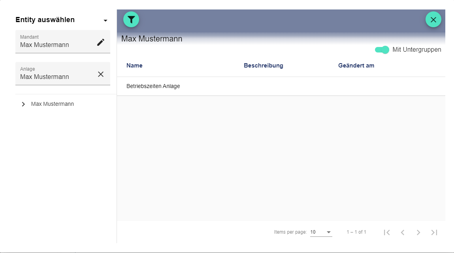This screenshot has width=454, height=253.
Task: Open the filter options
Action: [x=131, y=19]
